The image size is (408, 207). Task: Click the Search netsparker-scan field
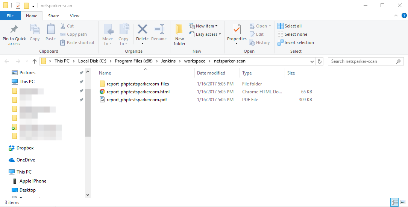(x=366, y=61)
